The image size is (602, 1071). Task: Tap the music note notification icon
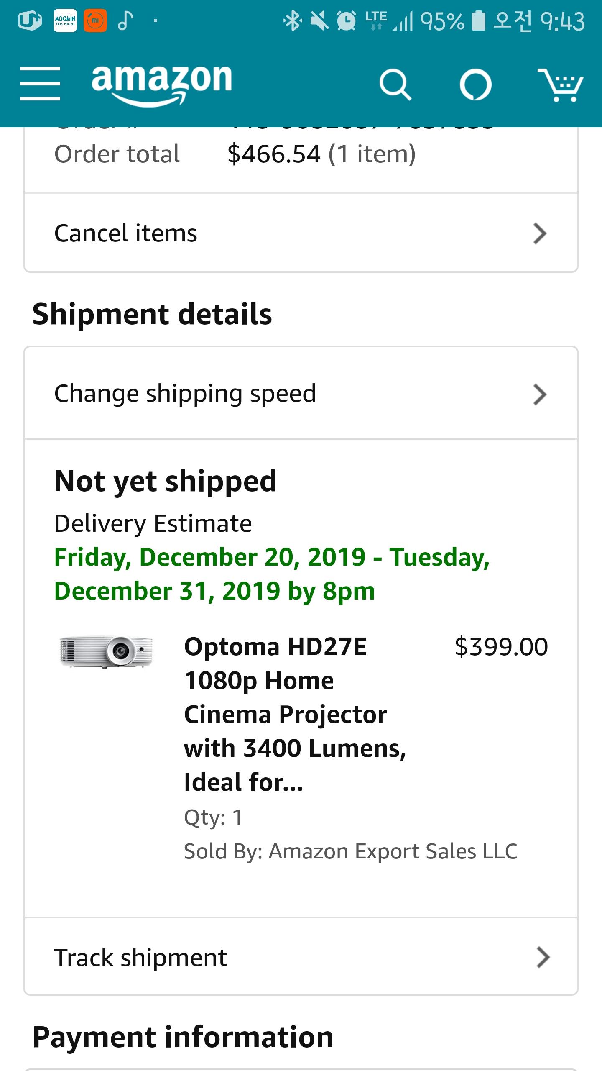(x=125, y=21)
